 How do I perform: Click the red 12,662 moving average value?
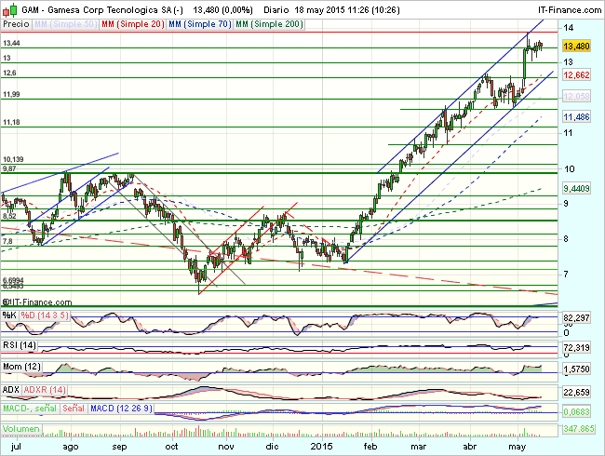tap(576, 74)
